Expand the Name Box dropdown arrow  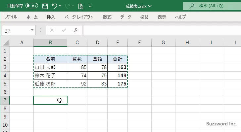pyautogui.click(x=32, y=30)
